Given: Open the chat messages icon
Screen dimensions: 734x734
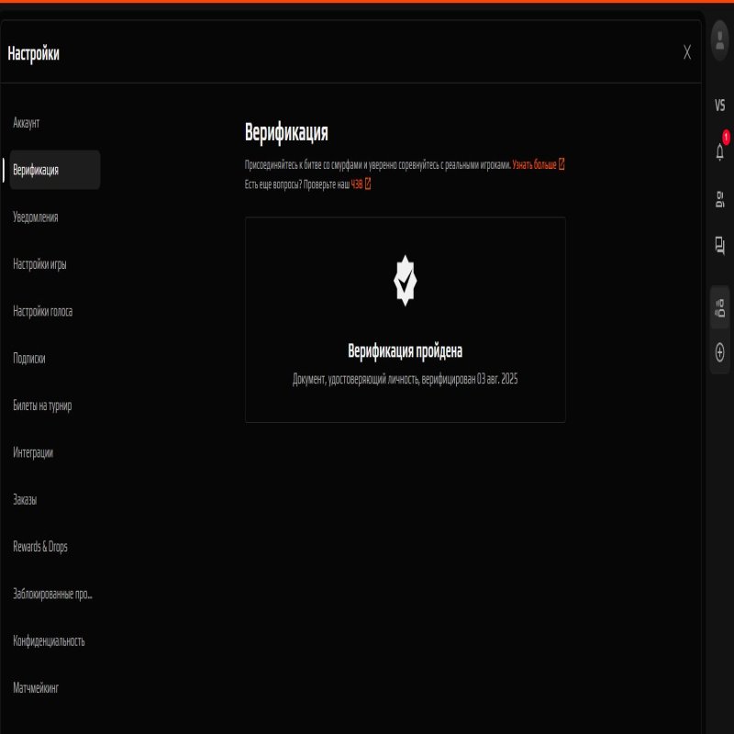Looking at the screenshot, I should (719, 245).
